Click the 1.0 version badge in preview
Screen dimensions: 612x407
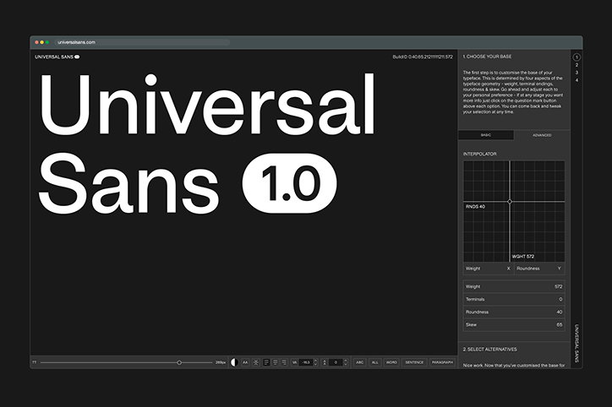(x=290, y=183)
